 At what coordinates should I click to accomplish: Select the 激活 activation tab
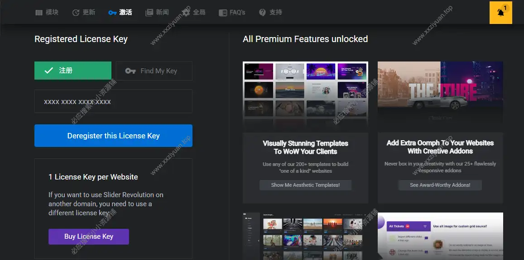(x=120, y=13)
